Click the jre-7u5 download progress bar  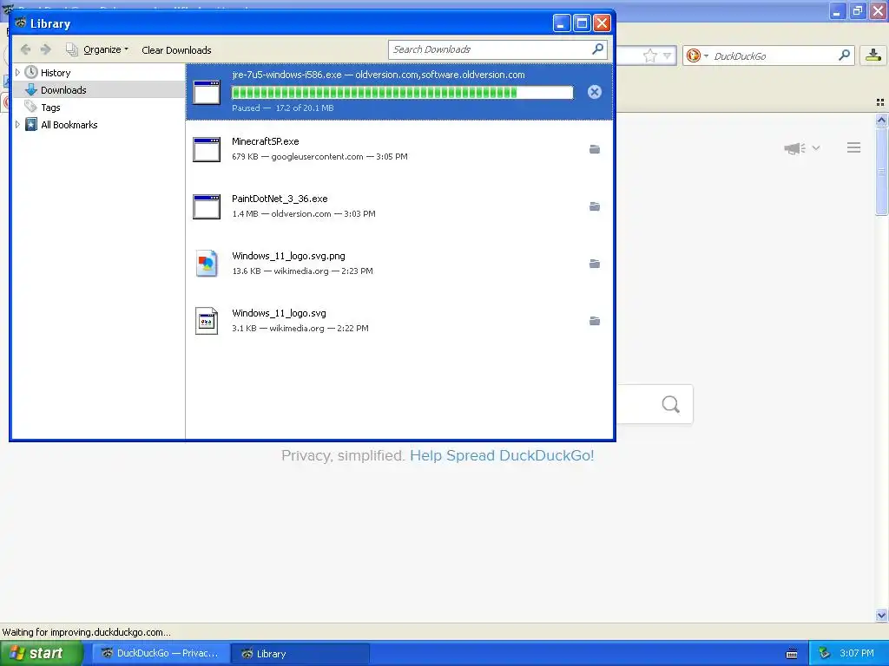(403, 92)
